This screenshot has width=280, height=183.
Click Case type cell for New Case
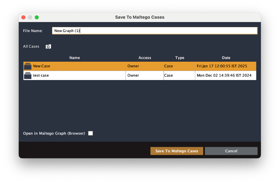point(179,66)
